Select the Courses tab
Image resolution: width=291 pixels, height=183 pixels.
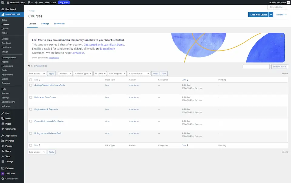(x=32, y=24)
